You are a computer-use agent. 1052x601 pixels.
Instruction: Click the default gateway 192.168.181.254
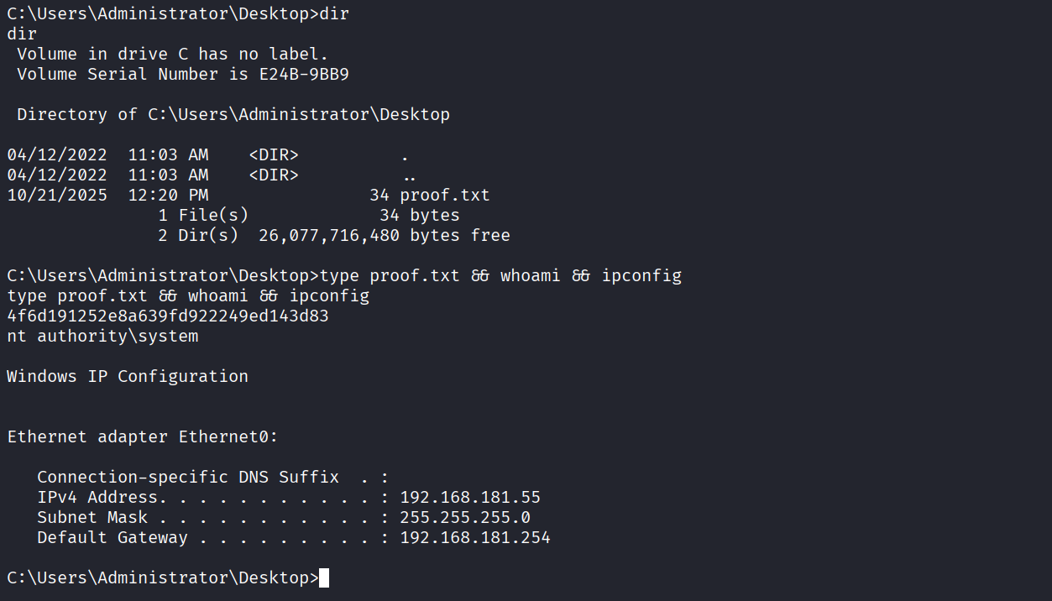tap(475, 538)
